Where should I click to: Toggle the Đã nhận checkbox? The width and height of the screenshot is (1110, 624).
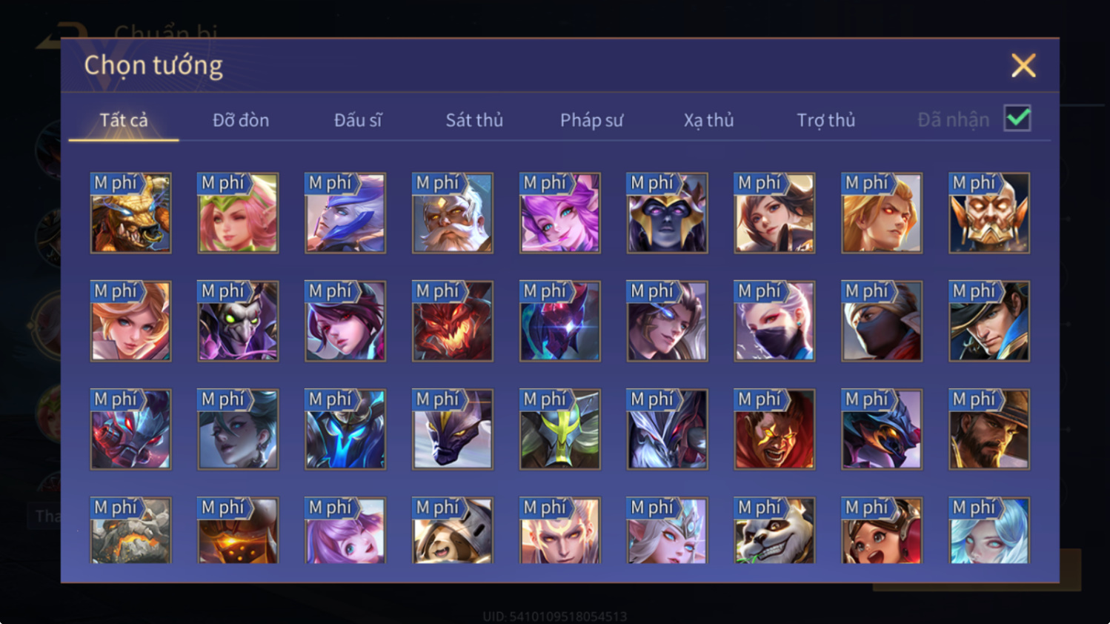pyautogui.click(x=1017, y=119)
